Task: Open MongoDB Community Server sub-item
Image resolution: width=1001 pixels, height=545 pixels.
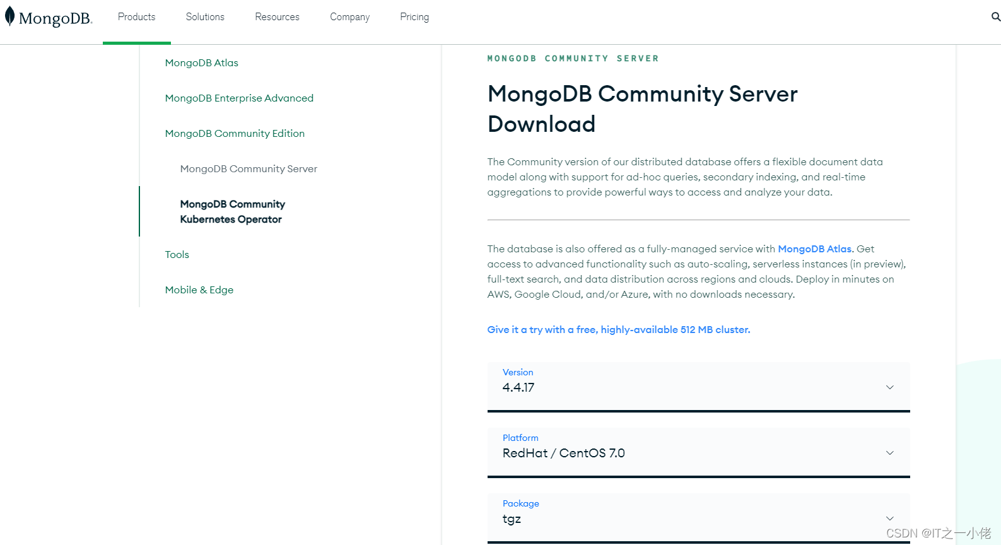Action: pos(249,169)
